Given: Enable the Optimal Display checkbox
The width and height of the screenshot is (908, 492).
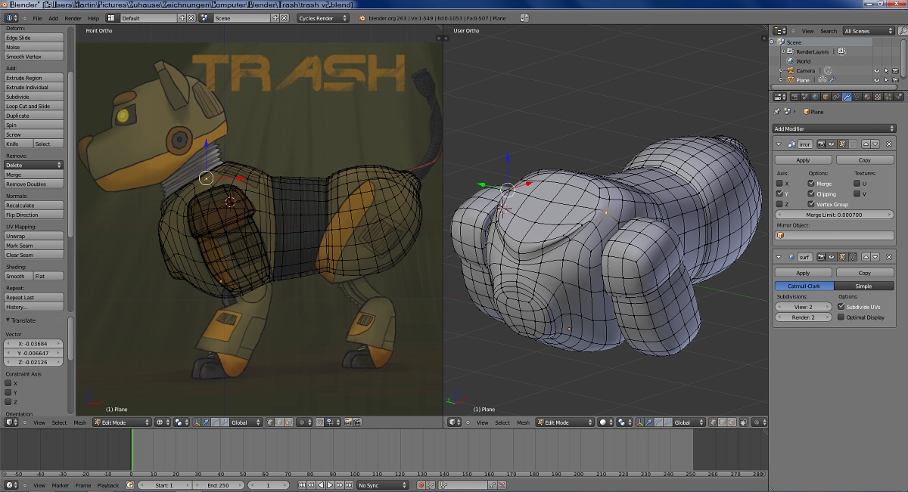Looking at the screenshot, I should 841,317.
